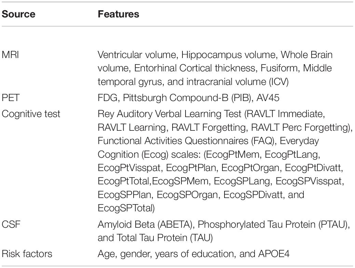Screen dimensions: 355x268
Task: Click Hippocampus volume in MRI features
Action: (x=229, y=55)
